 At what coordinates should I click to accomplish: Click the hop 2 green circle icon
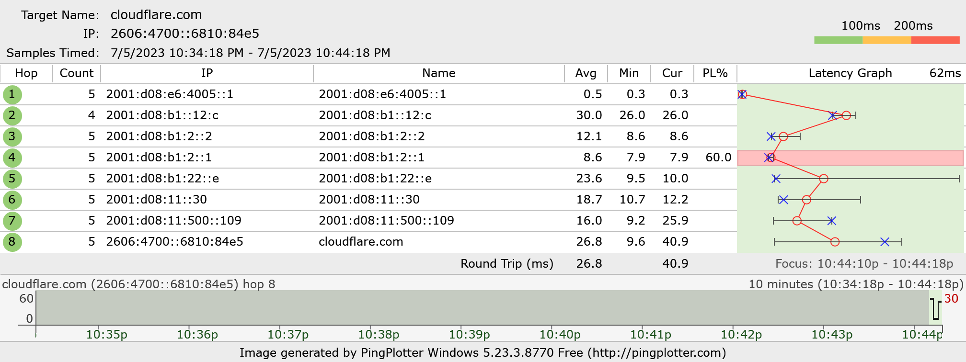12,115
